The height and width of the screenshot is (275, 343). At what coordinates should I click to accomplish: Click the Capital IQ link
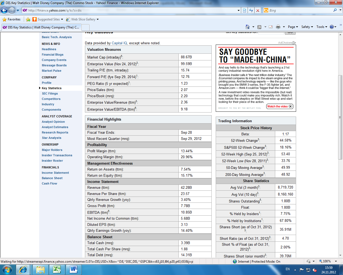point(119,43)
